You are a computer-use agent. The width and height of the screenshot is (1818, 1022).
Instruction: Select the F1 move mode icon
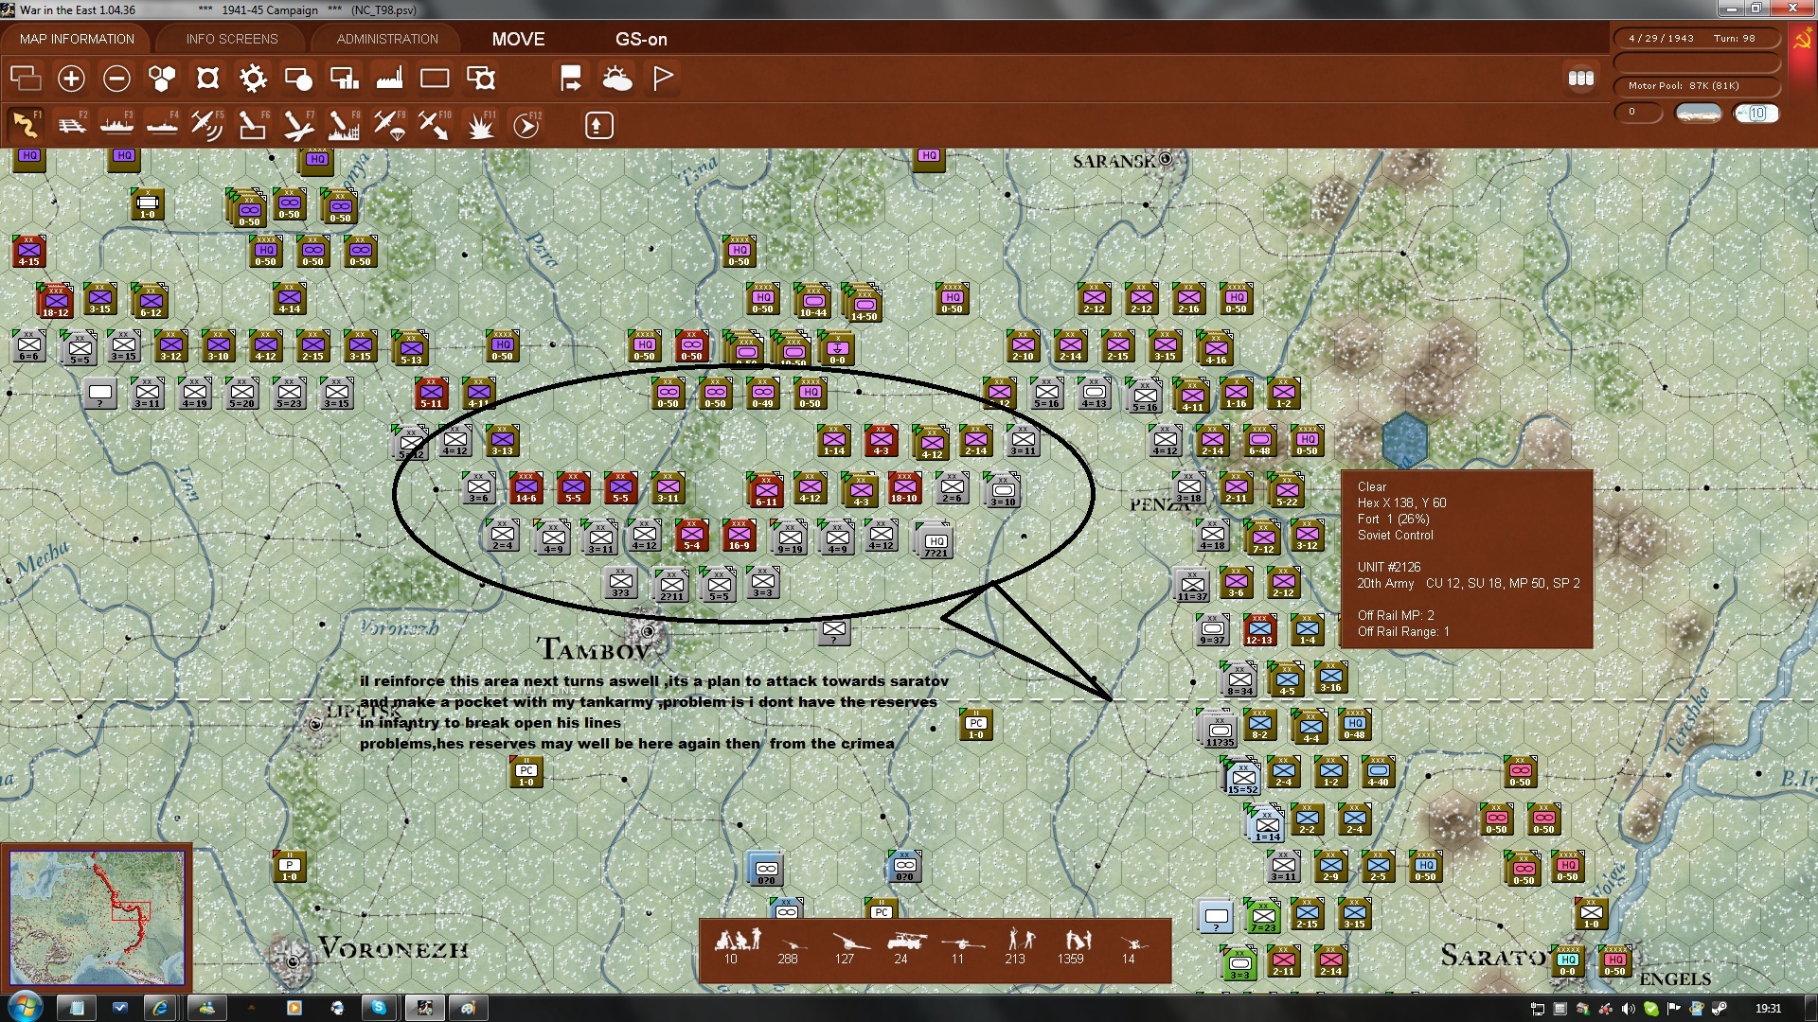(26, 125)
